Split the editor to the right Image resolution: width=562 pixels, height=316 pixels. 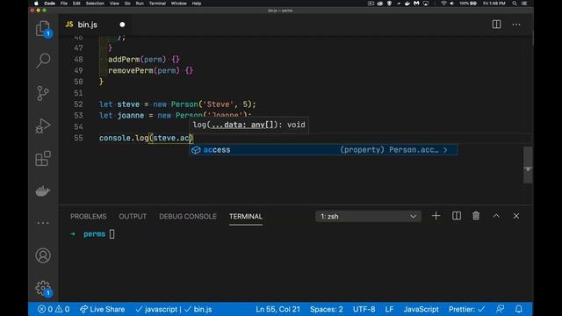496,25
